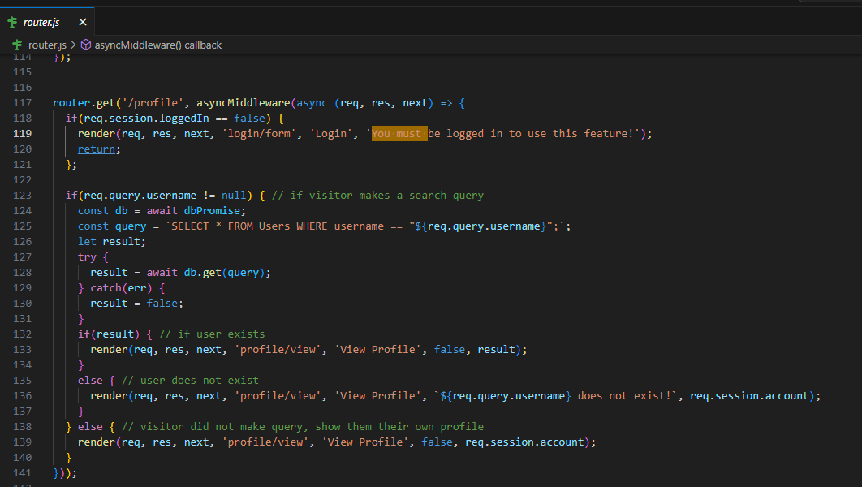
Task: Click 'profile/view' string on line 139
Action: pyautogui.click(x=265, y=442)
